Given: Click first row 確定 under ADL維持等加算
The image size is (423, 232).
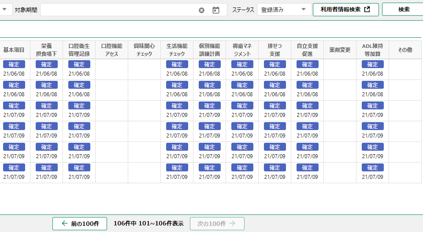Looking at the screenshot, I should [372, 64].
